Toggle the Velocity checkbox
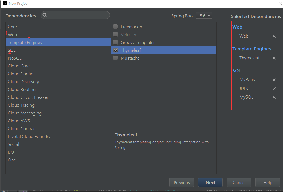Screen dimensions: 283x192 (116, 34)
